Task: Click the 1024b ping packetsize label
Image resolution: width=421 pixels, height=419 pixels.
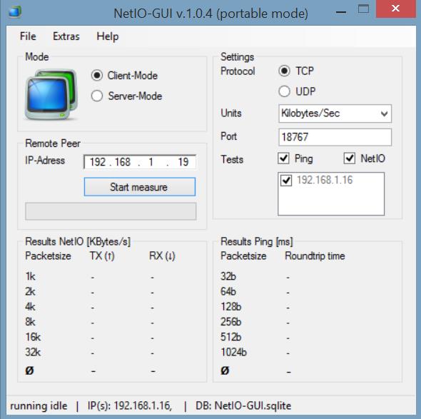Action: (x=233, y=352)
